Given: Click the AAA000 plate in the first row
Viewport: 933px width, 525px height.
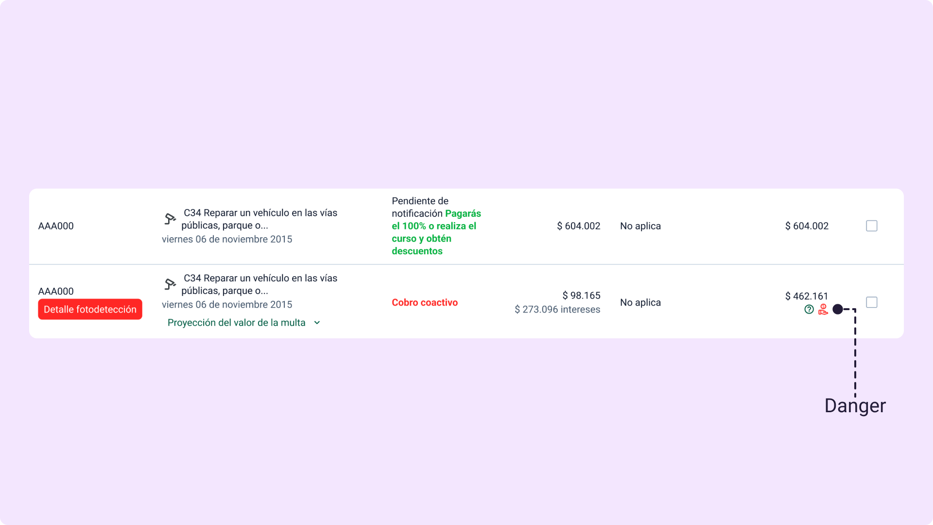Looking at the screenshot, I should (56, 226).
